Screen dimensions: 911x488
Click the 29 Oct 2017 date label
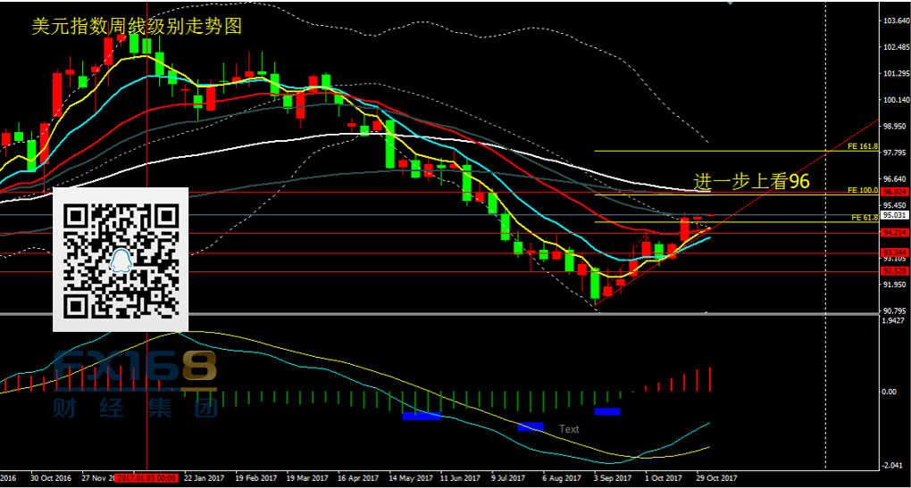[x=715, y=477]
